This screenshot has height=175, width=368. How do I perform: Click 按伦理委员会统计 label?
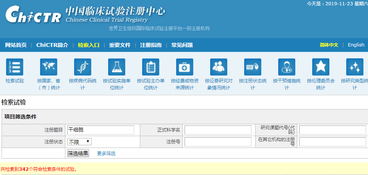[321, 84]
